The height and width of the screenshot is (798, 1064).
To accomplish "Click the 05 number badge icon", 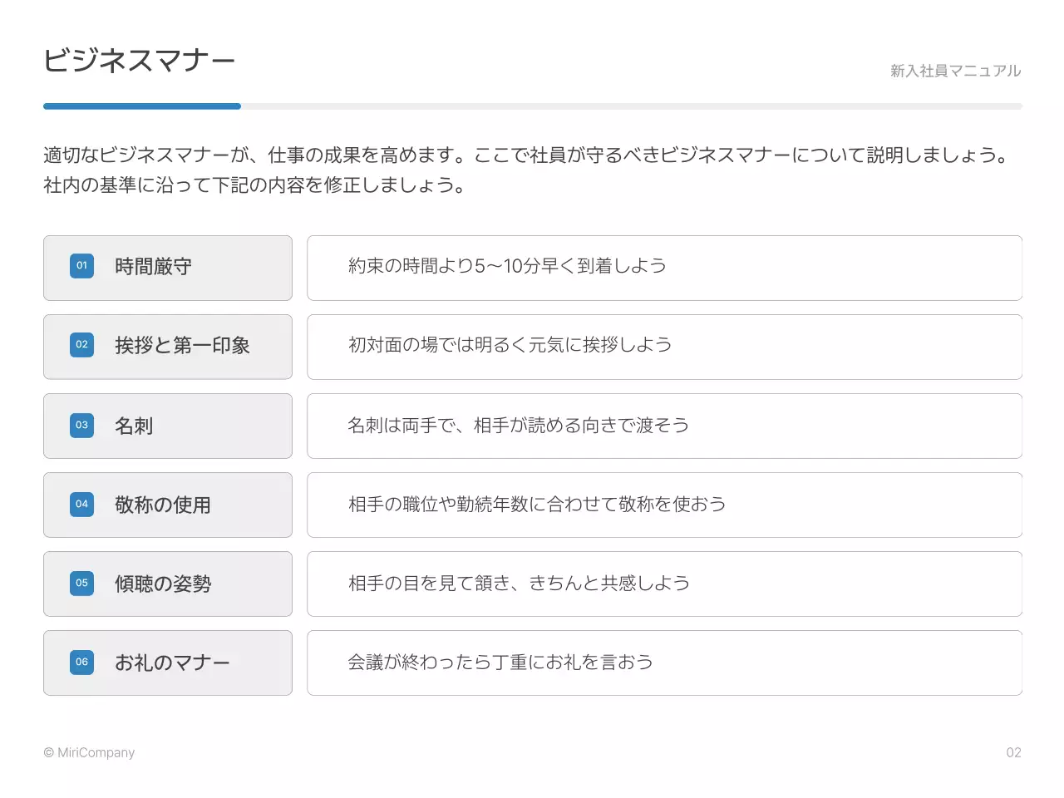I will point(81,583).
